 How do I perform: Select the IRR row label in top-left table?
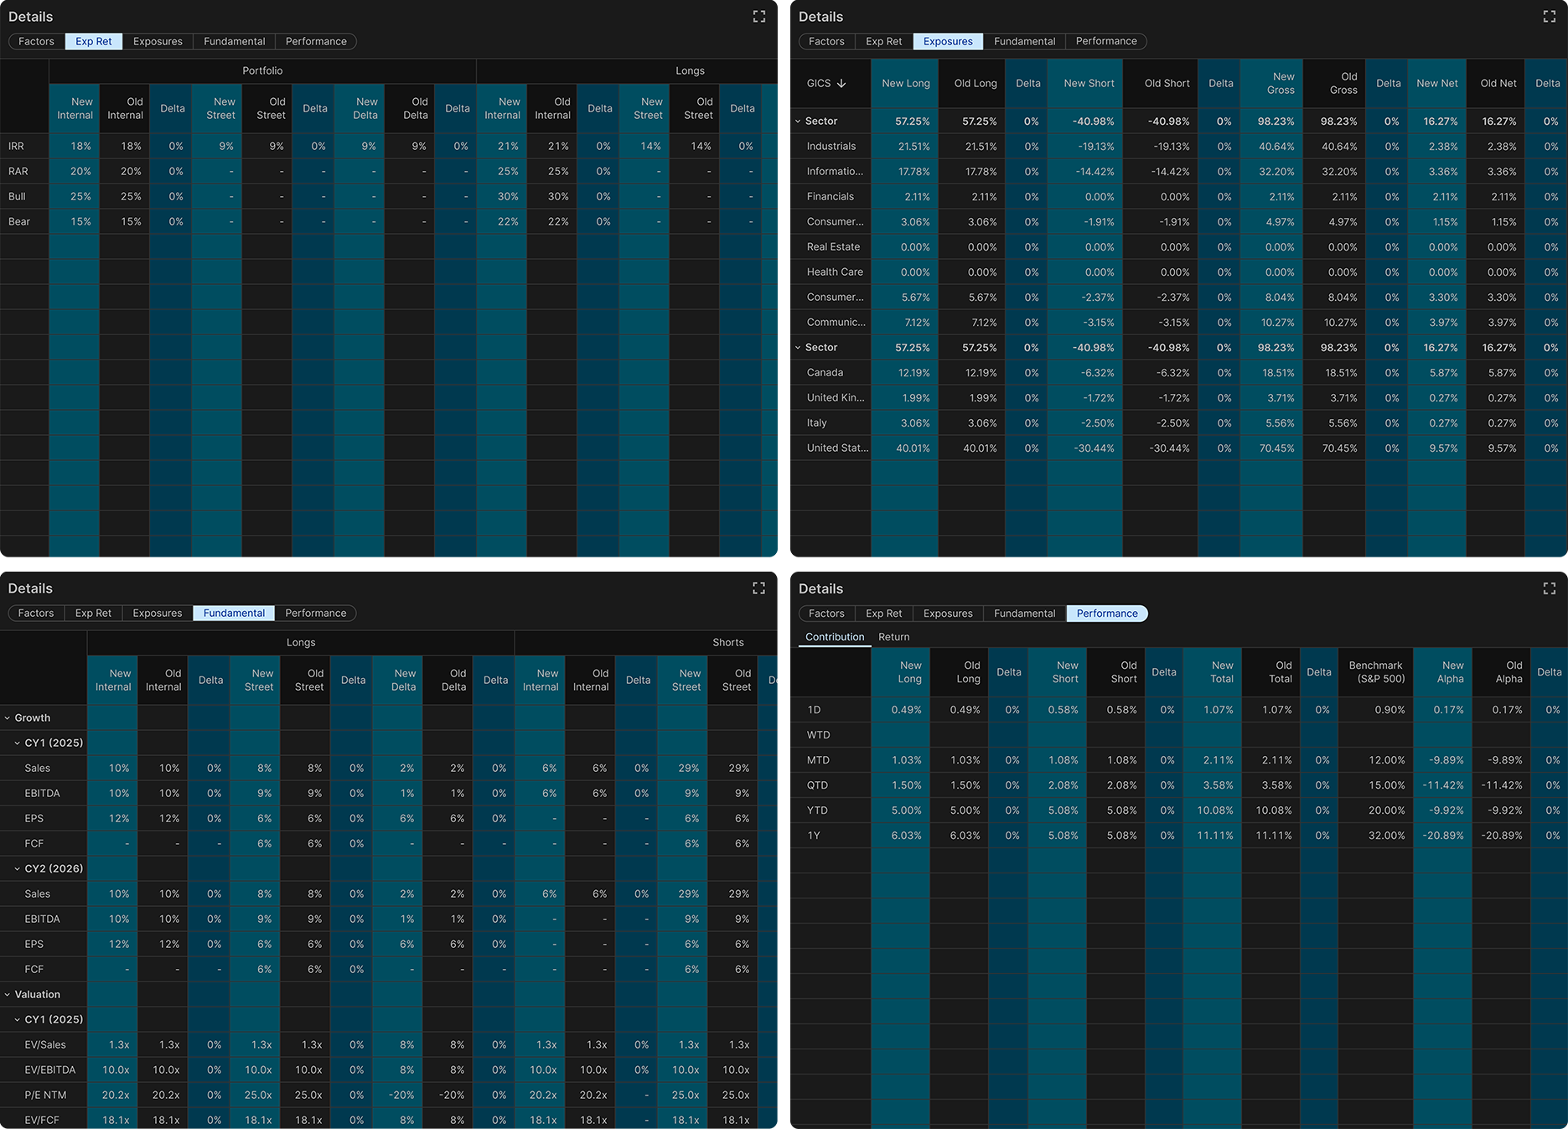[15, 146]
